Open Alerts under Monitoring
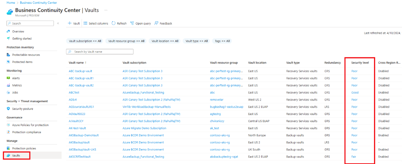 pos(16,78)
